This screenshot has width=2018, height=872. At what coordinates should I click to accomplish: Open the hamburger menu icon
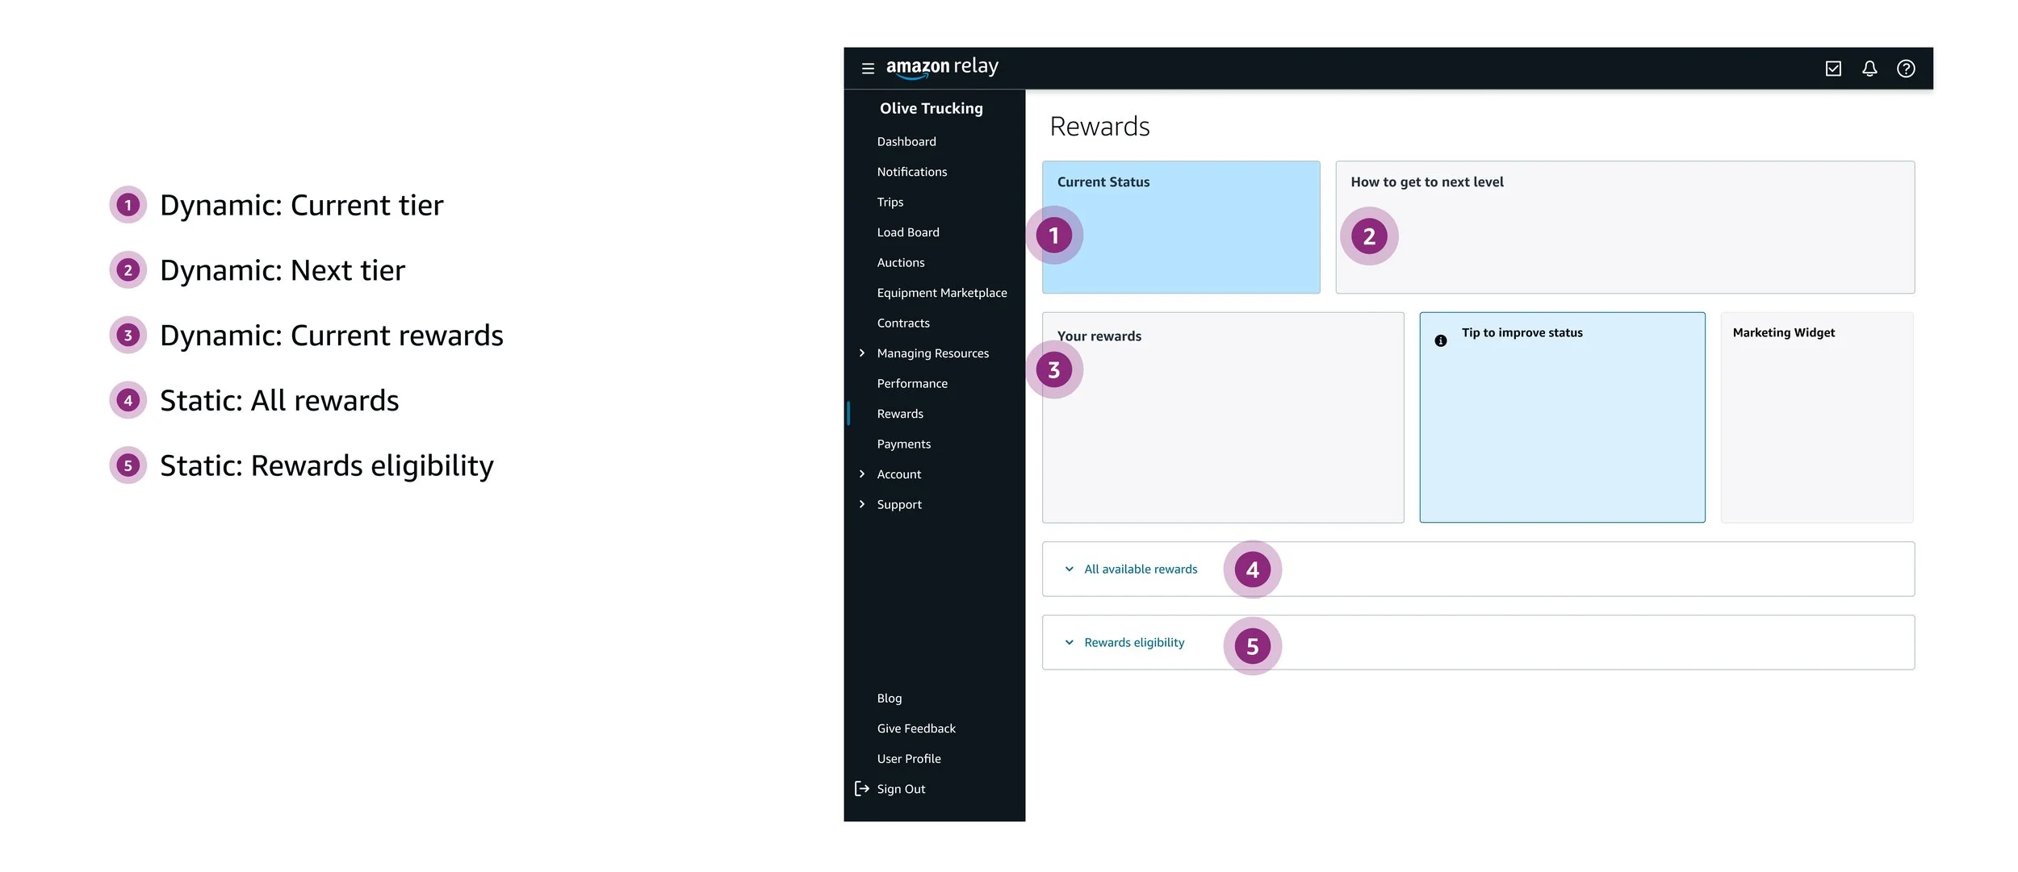tap(868, 69)
